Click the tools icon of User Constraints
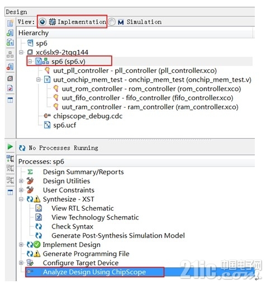266x284 pixels. click(30, 190)
